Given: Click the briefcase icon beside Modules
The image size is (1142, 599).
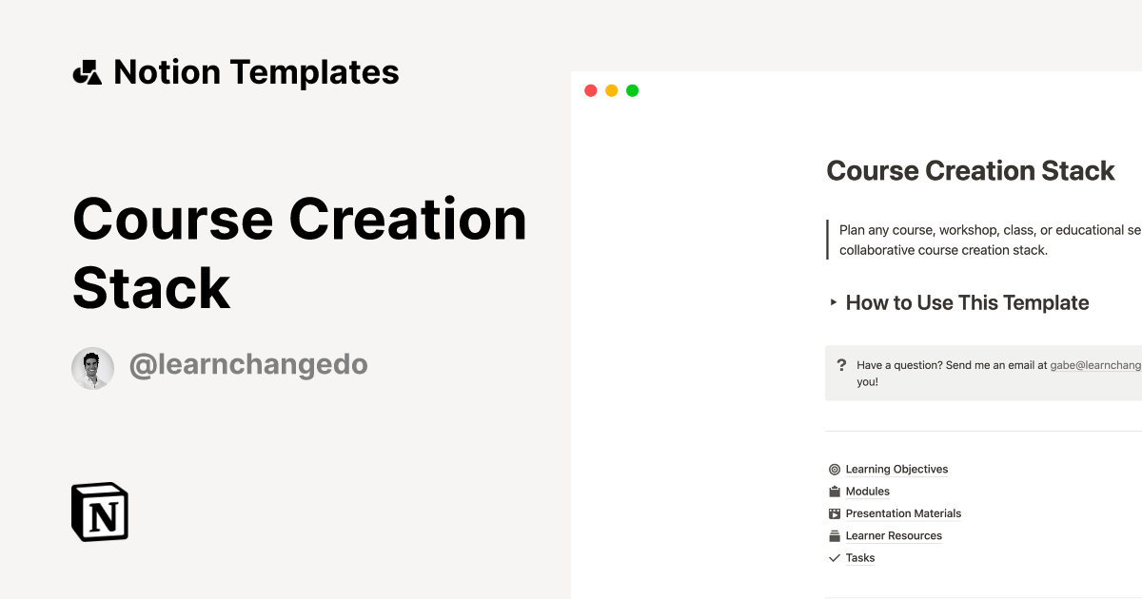Looking at the screenshot, I should 834,491.
